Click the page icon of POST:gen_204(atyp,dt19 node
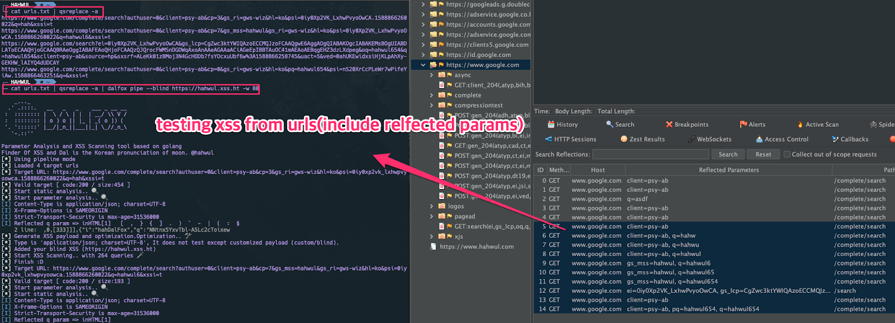The image size is (895, 323). coord(442,176)
